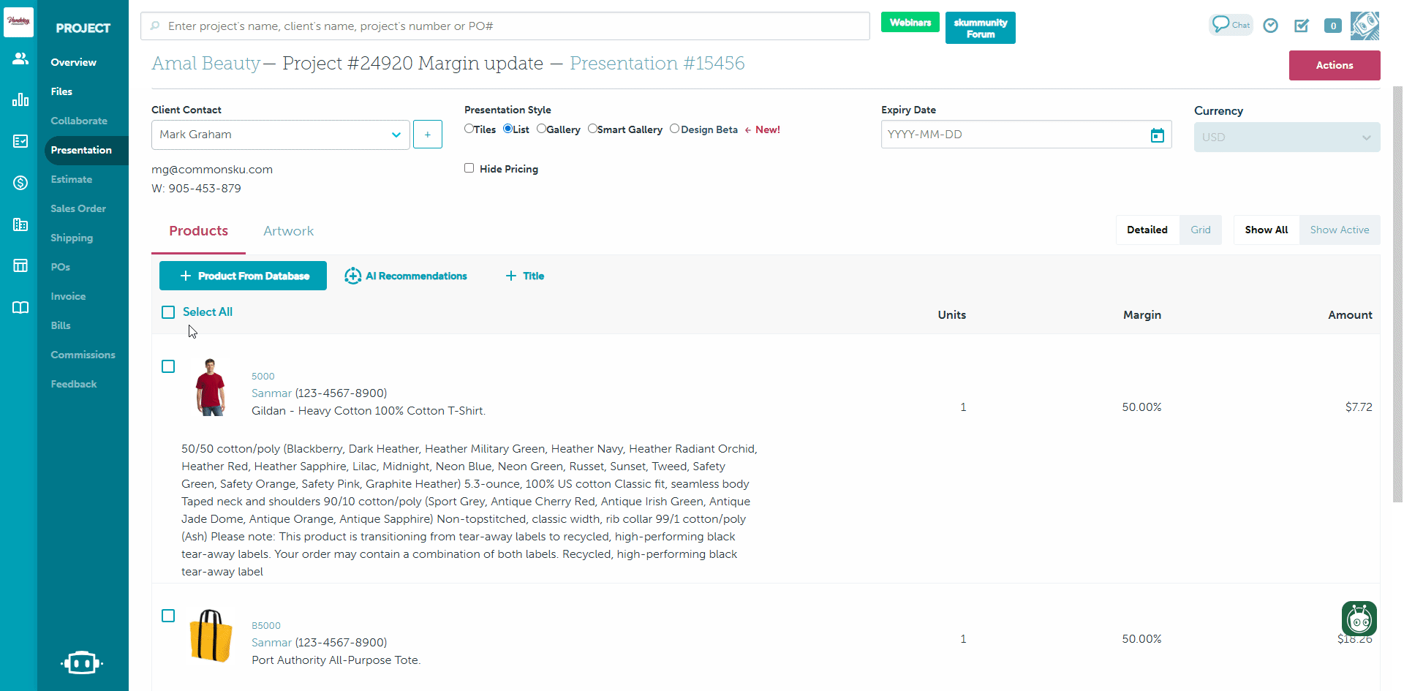Open the calendar picker for Expiry Date
This screenshot has width=1404, height=691.
point(1157,135)
